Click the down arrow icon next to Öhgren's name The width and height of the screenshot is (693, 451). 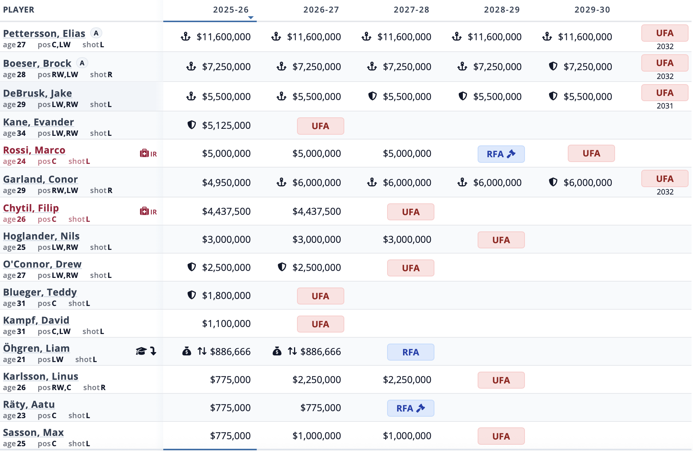tap(153, 351)
